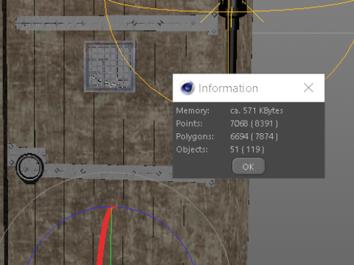Close the Information dialog with X
The image size is (354, 265).
point(308,88)
